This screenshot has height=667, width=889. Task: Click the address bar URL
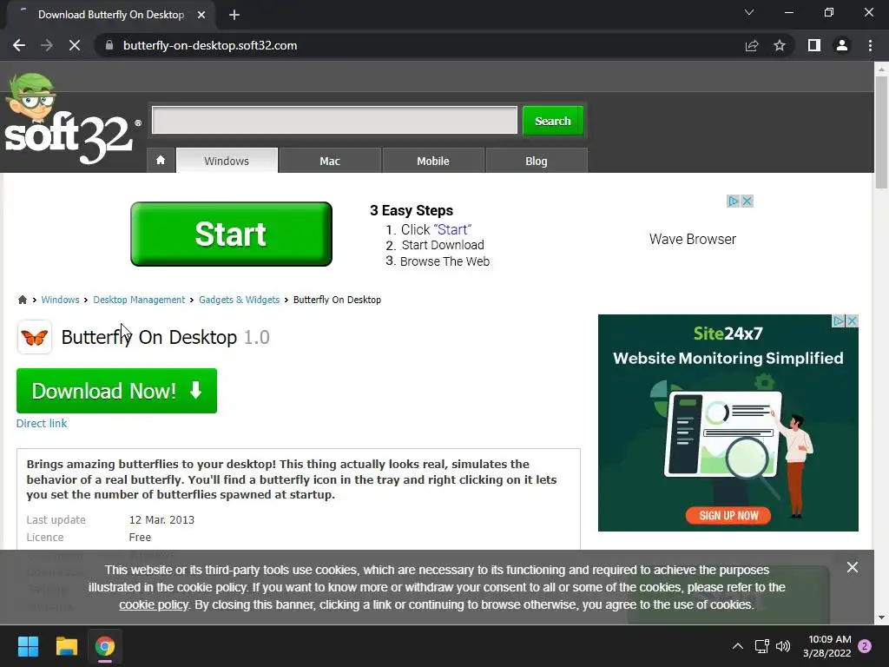[x=210, y=45]
